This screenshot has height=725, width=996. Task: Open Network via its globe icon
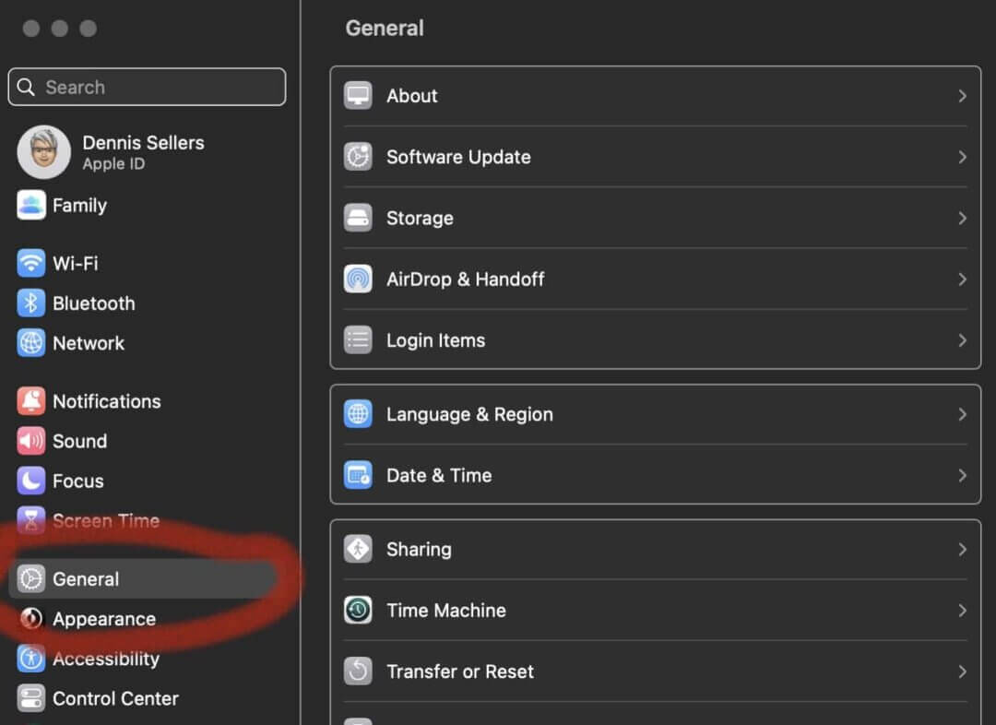click(x=31, y=343)
